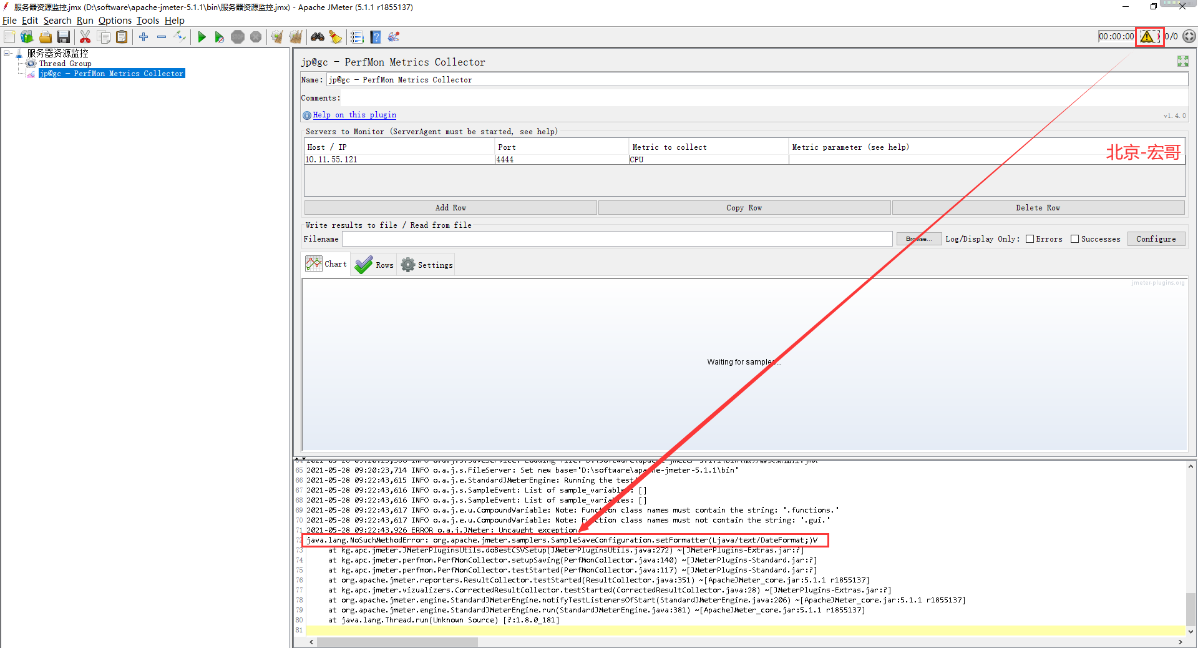Screen dimensions: 1198x648
Task: Select the port cell 4444
Action: [x=562, y=160]
